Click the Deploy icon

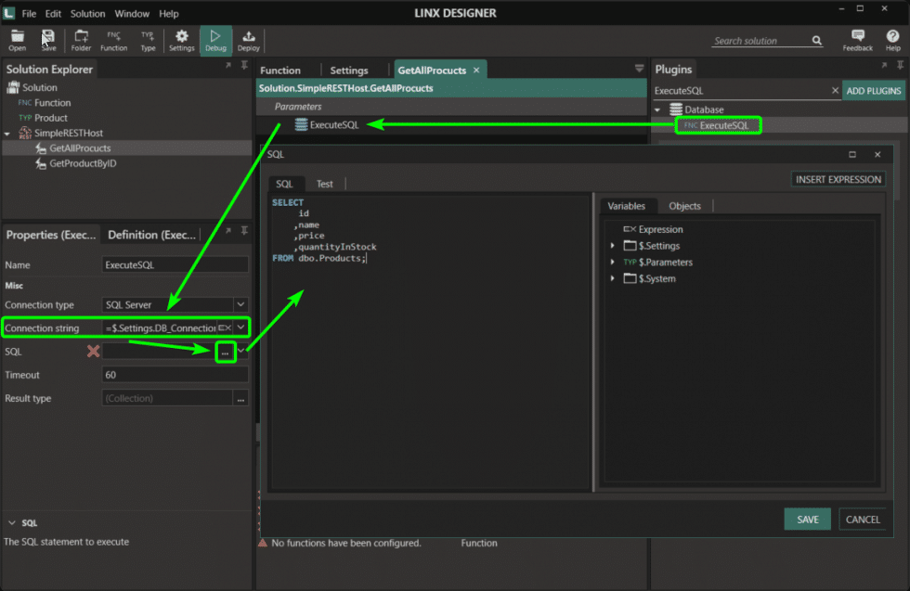(x=248, y=40)
